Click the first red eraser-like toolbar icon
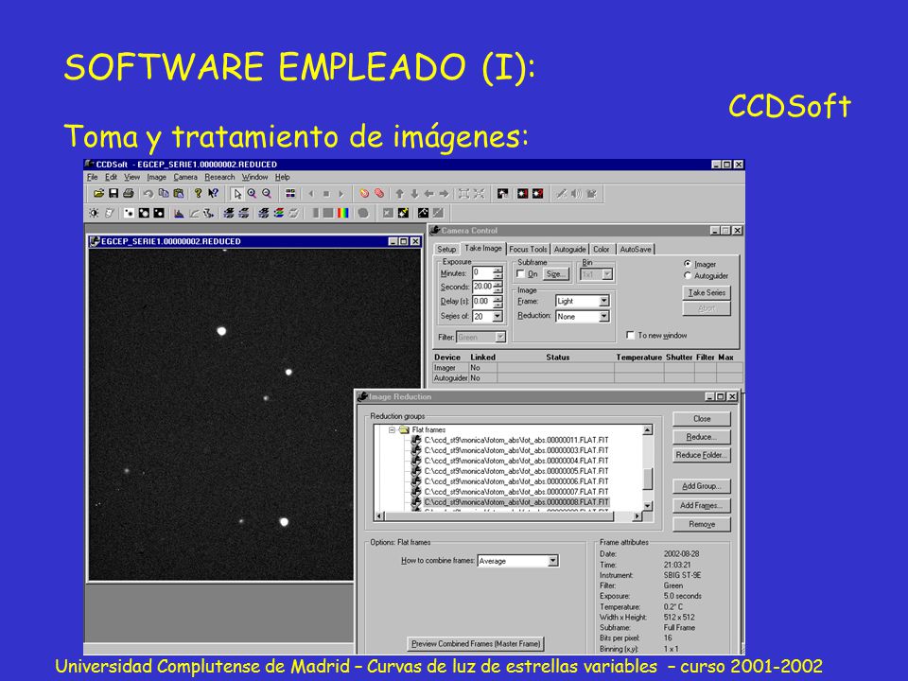 point(364,193)
